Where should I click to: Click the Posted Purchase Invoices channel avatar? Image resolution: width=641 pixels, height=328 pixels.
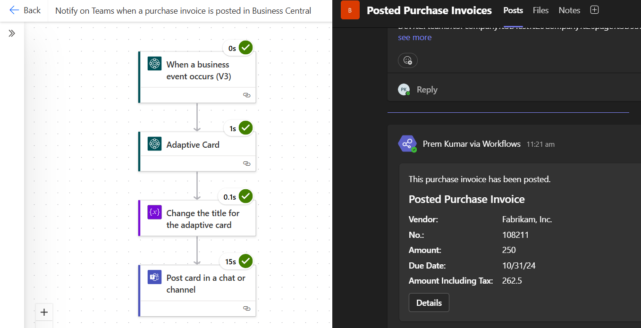[x=350, y=10]
